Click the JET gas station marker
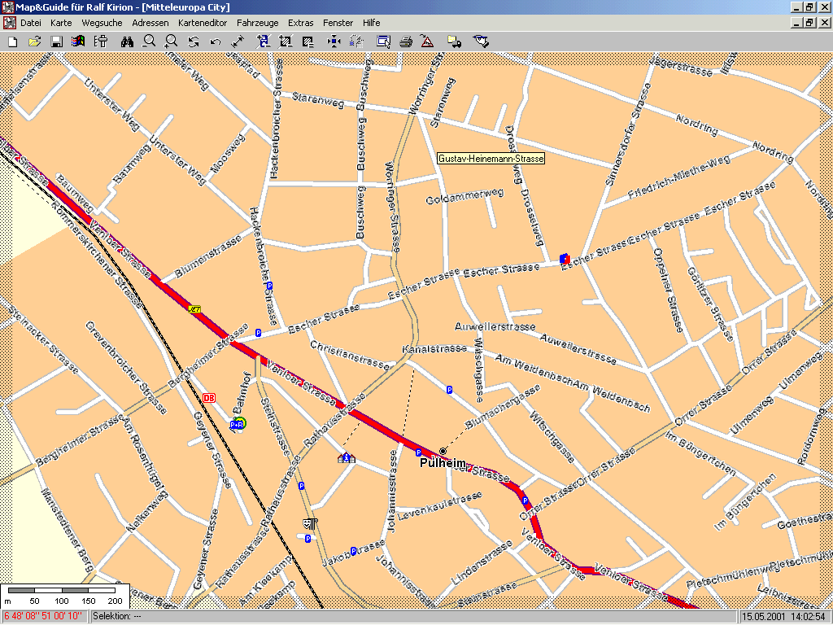833x625 pixels. (194, 308)
